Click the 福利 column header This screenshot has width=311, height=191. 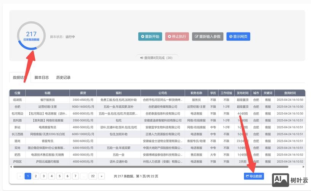(119, 93)
